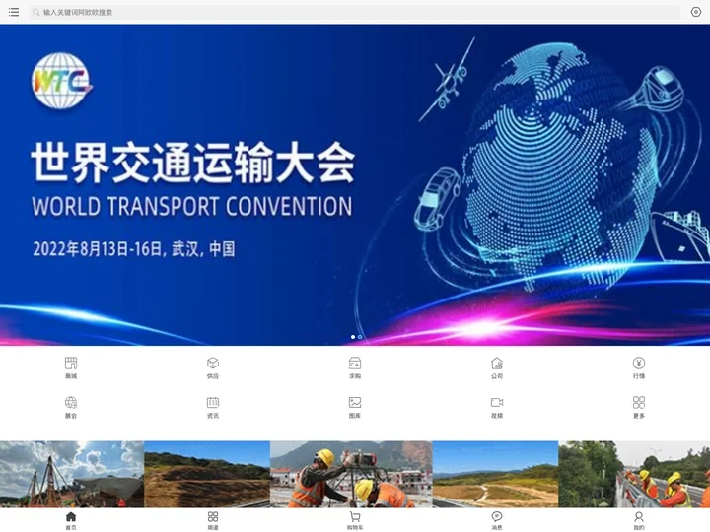Open the brown hillside landscape photo

[207, 474]
